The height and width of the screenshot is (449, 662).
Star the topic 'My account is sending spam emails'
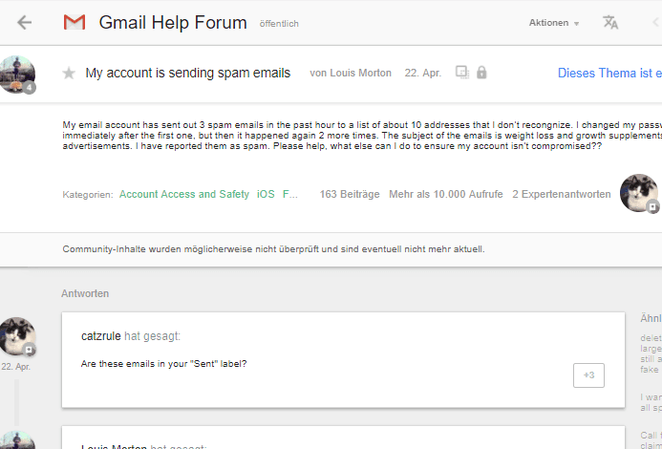pyautogui.click(x=69, y=73)
